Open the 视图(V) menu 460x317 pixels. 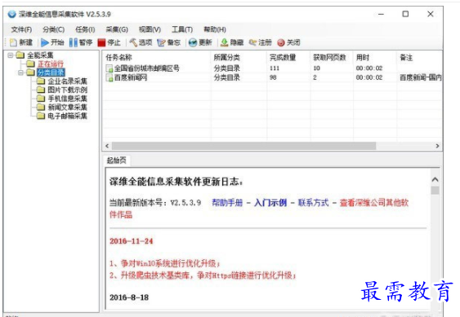click(150, 29)
